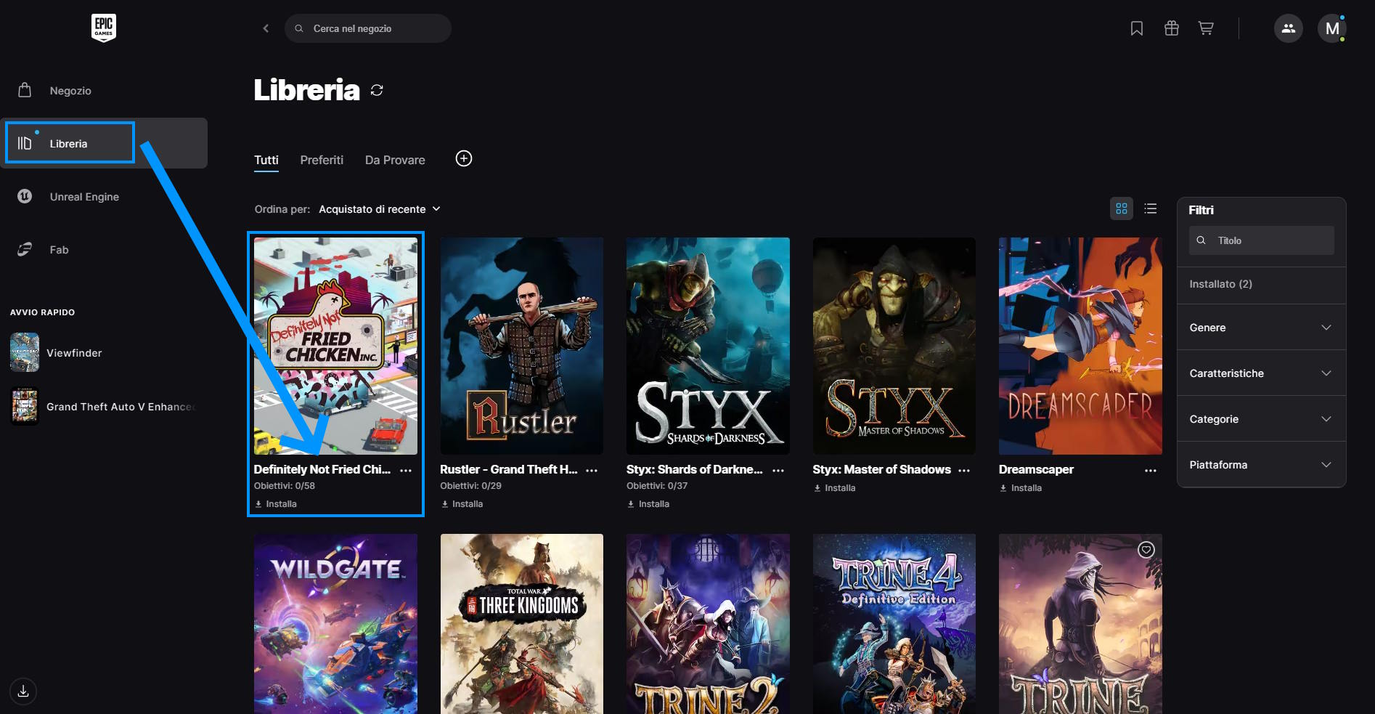
Task: Open the downloads icon in sidebar
Action: pos(23,691)
